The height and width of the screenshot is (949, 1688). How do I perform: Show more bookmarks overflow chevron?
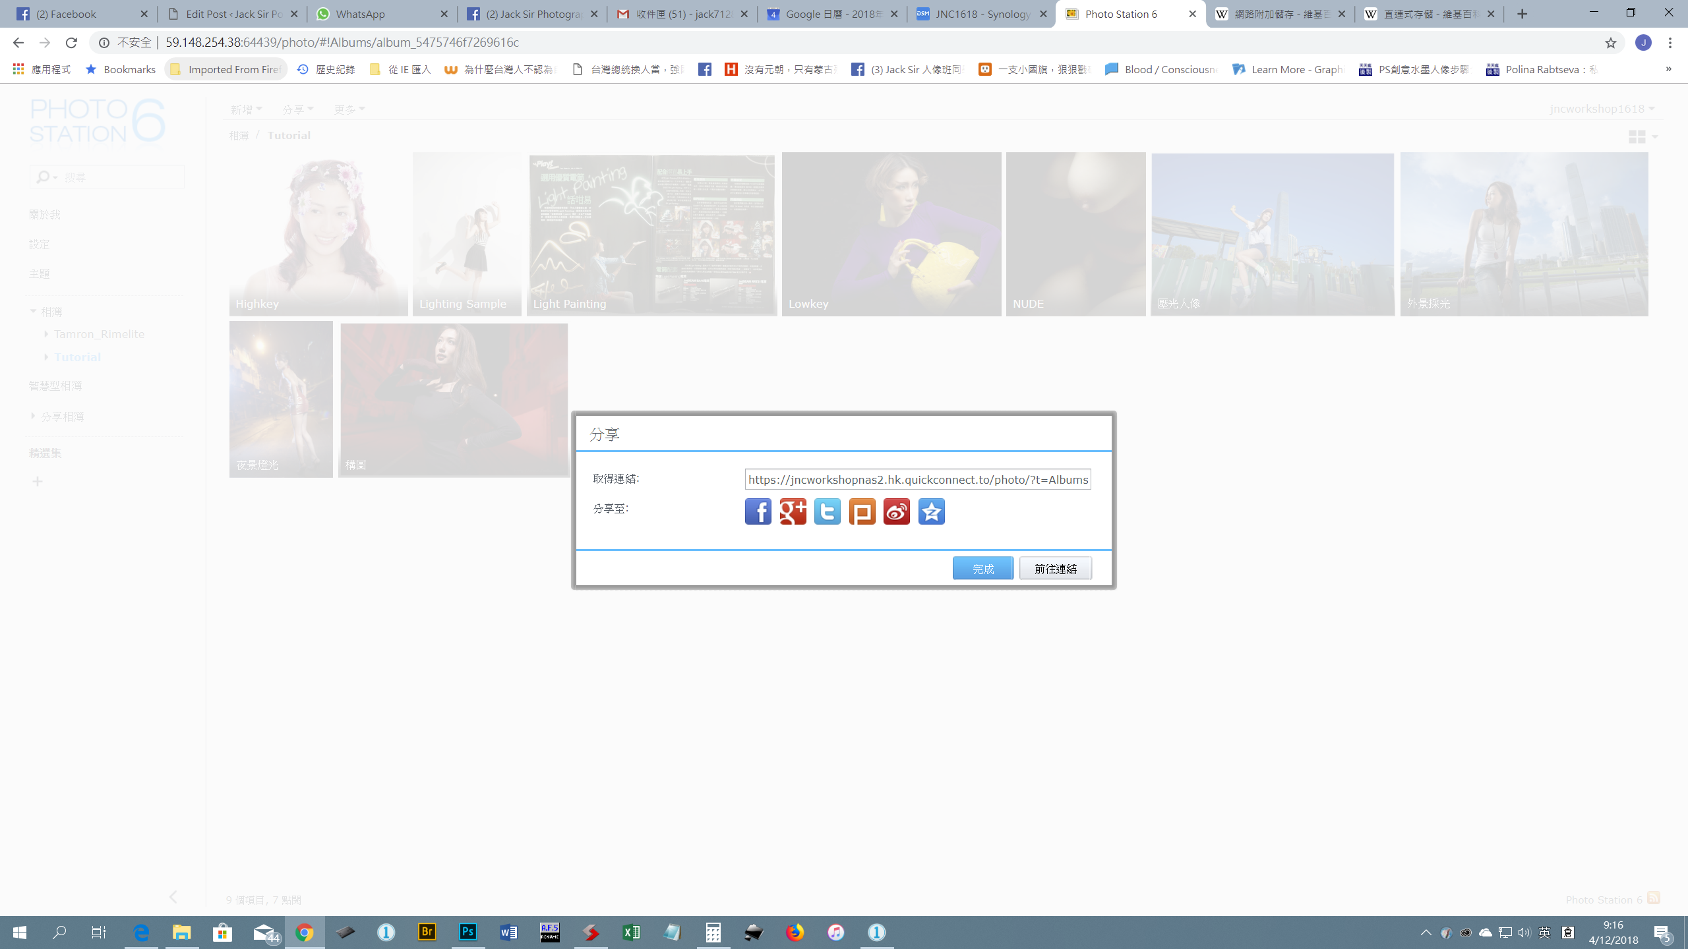click(x=1669, y=69)
